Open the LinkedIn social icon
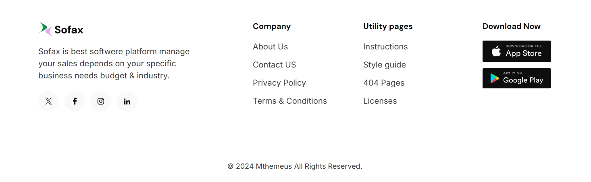The height and width of the screenshot is (182, 591). click(x=127, y=101)
